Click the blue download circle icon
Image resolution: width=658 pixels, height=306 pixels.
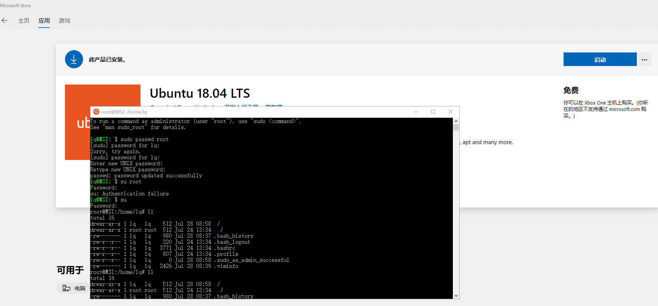74,59
